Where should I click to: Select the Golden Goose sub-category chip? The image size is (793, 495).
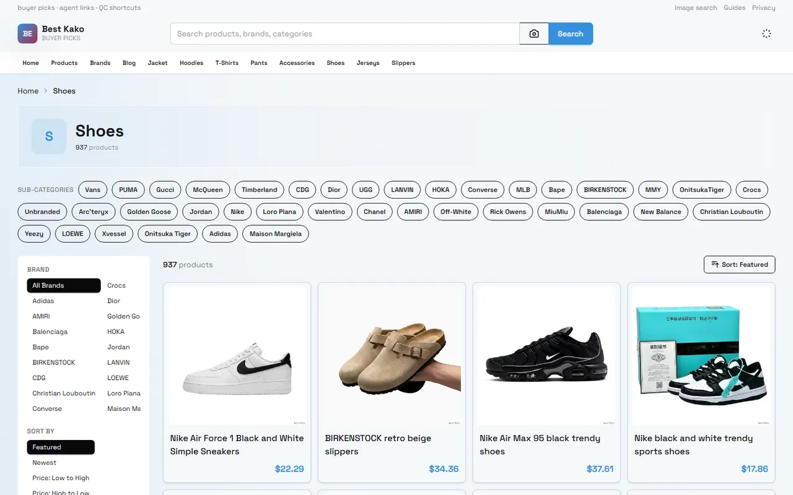pos(149,212)
